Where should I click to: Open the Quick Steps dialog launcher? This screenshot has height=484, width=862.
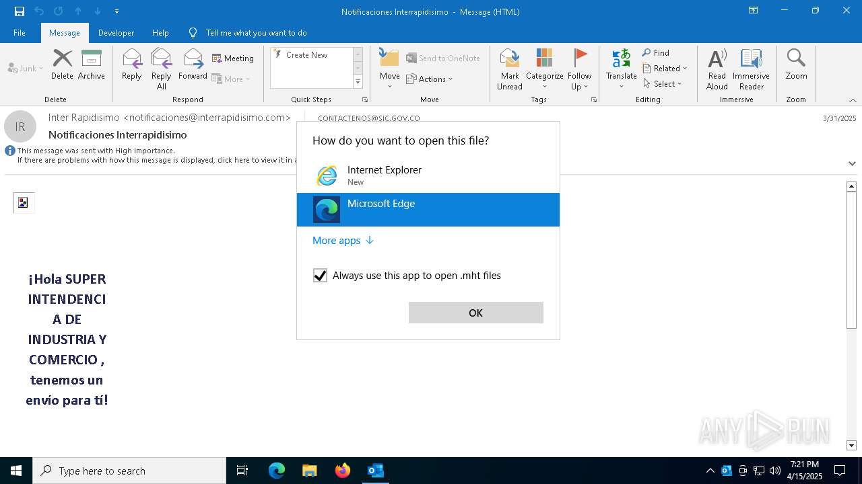(365, 99)
